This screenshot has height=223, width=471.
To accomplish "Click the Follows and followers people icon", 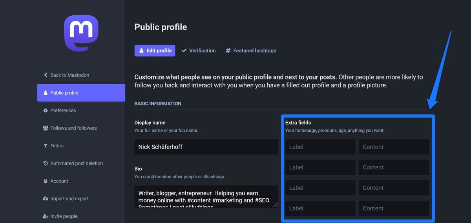I will click(x=46, y=128).
